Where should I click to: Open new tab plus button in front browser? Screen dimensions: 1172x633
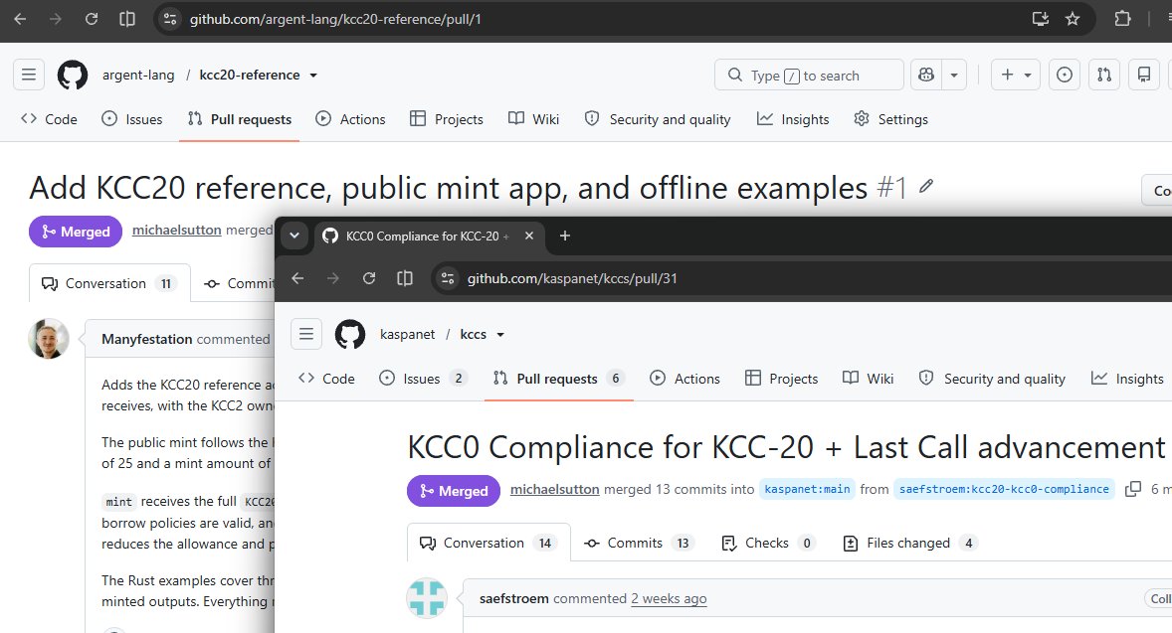pyautogui.click(x=565, y=236)
